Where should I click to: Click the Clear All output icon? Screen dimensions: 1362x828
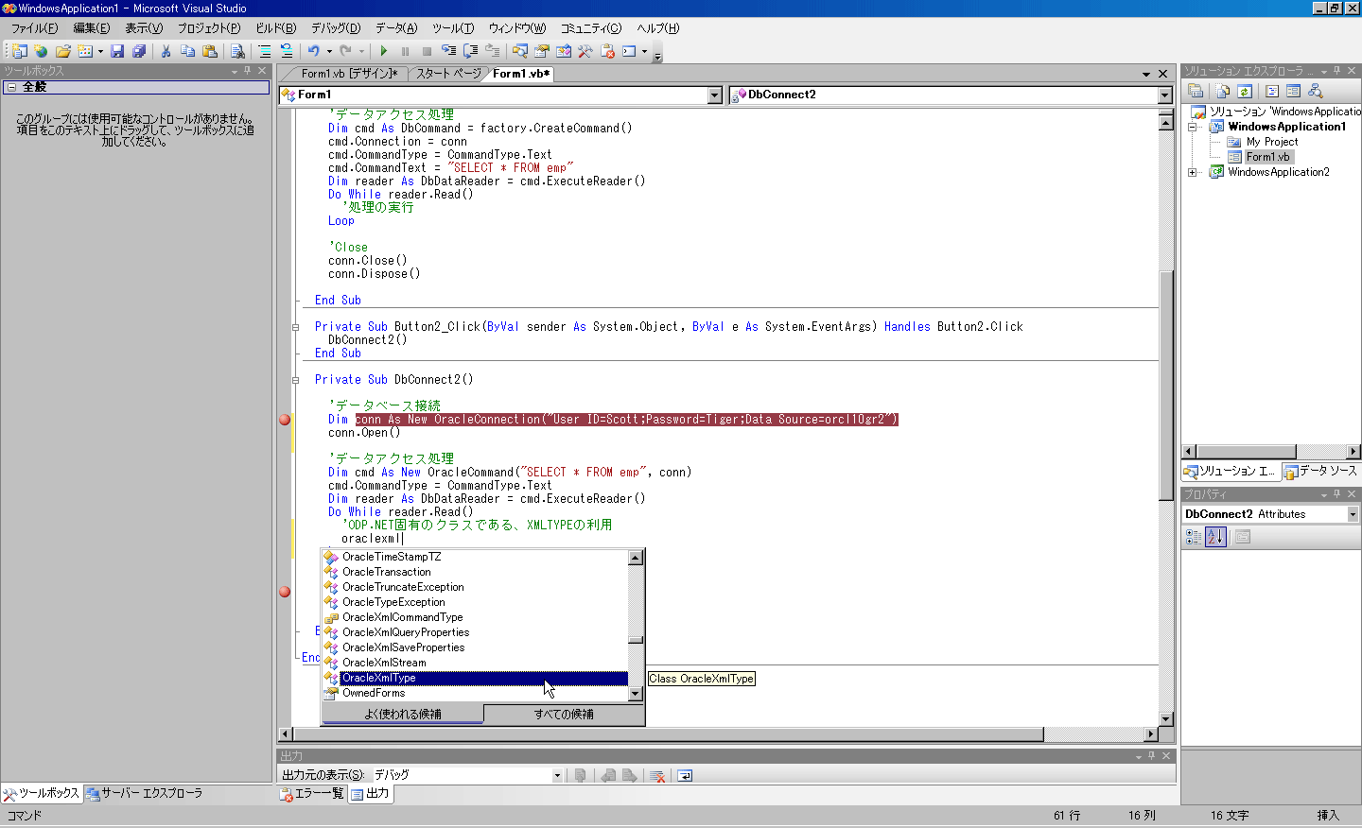pos(655,773)
